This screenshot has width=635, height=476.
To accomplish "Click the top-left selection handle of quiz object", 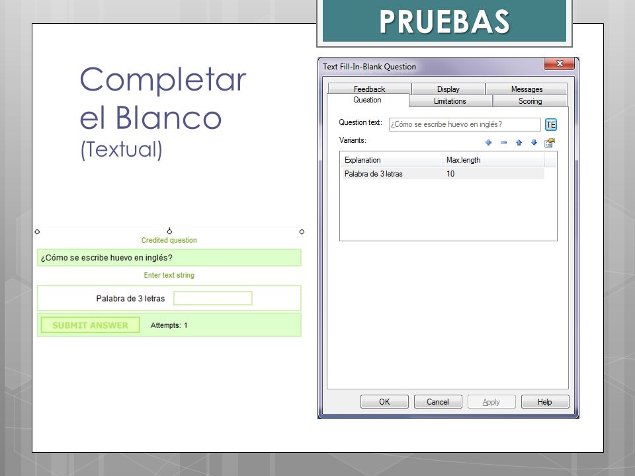I will [37, 231].
